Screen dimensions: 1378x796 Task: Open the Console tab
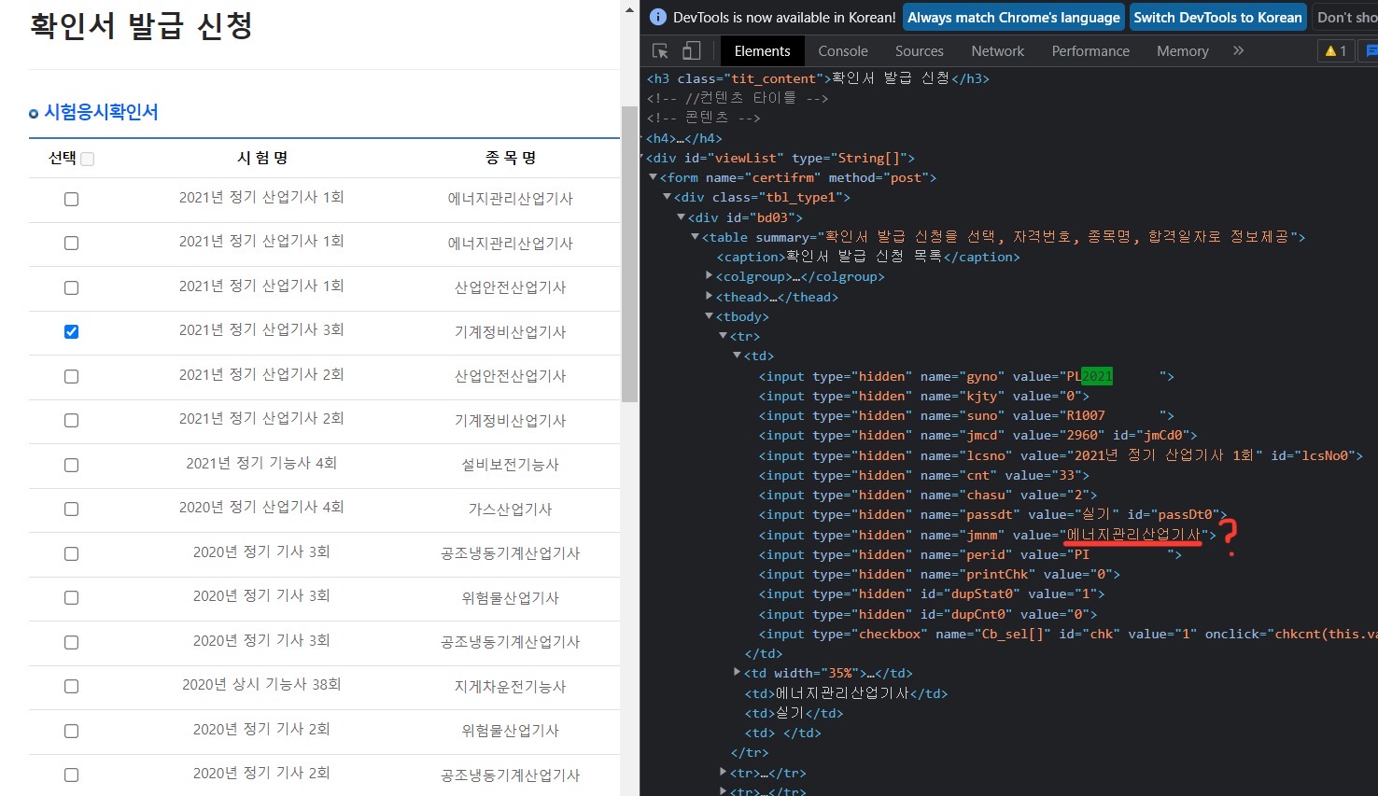[843, 51]
